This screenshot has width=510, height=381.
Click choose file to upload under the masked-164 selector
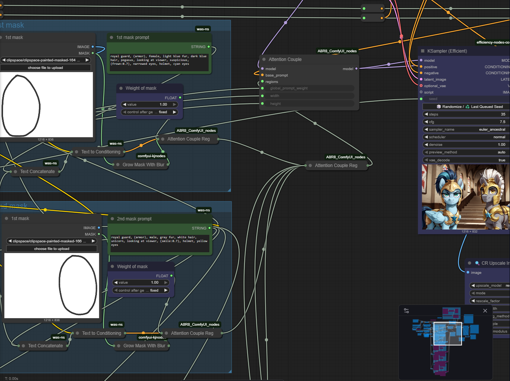[x=45, y=68]
